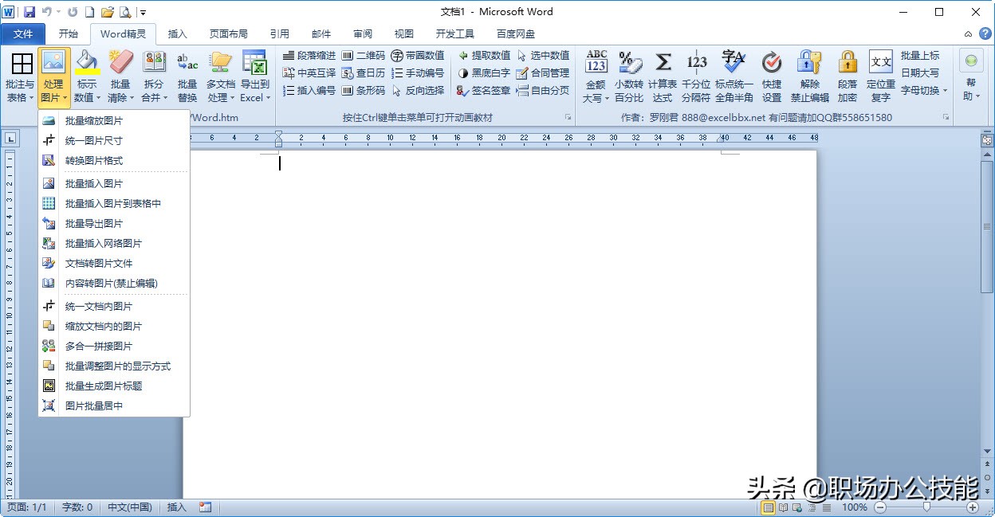The height and width of the screenshot is (517, 995).
Task: Click the 解除禁止编辑 key icon
Action: [x=809, y=77]
